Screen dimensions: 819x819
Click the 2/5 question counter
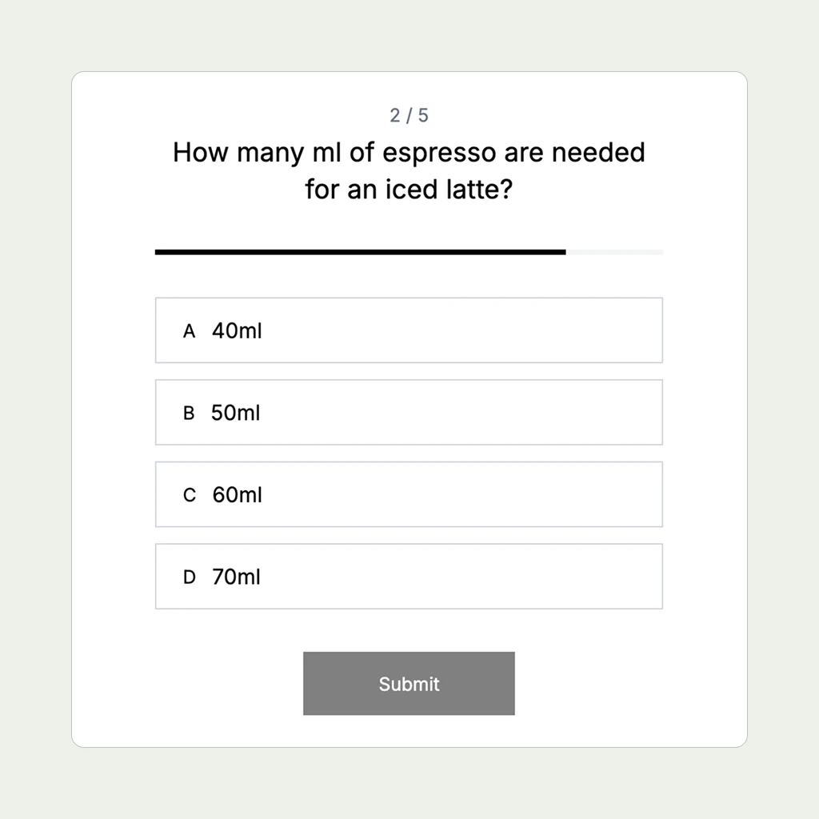point(409,115)
